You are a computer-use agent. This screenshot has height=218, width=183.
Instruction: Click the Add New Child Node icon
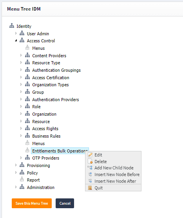[90, 168]
